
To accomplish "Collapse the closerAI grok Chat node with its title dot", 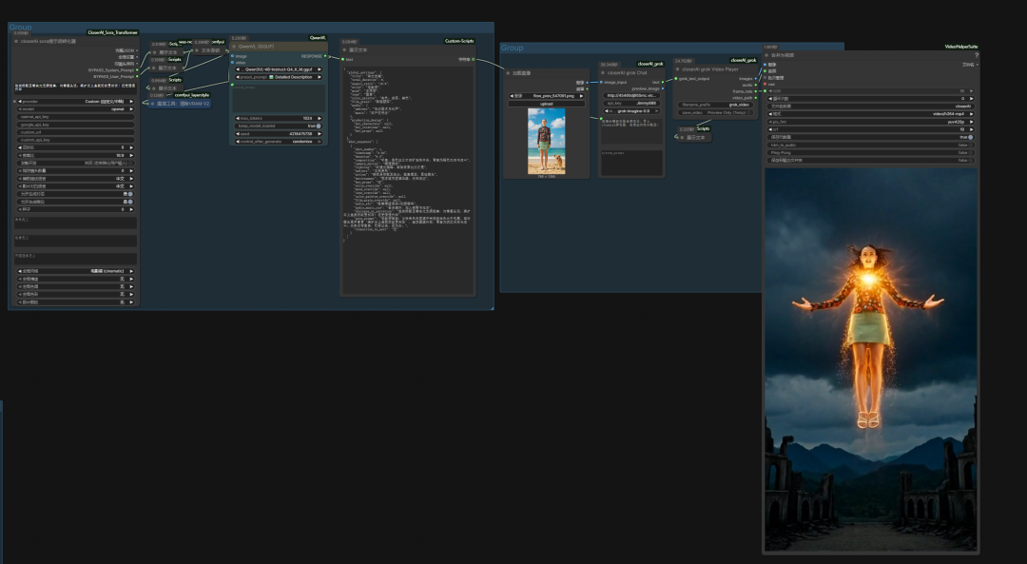I will pyautogui.click(x=603, y=72).
